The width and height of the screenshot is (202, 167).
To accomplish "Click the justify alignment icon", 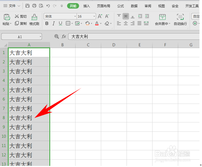I will (139, 24).
